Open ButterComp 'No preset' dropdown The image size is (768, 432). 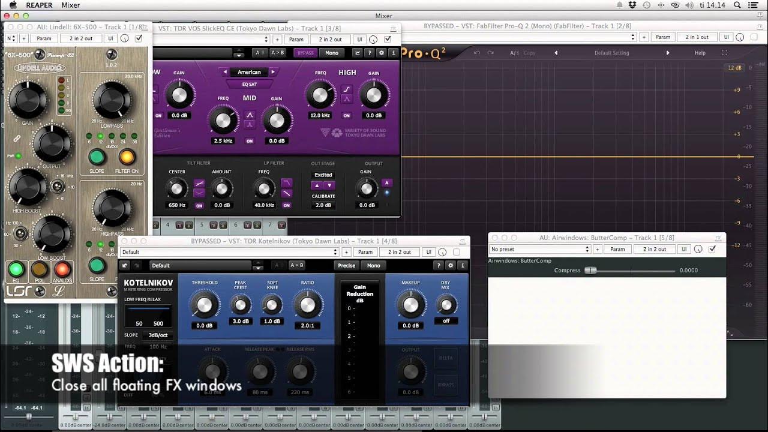pyautogui.click(x=540, y=249)
